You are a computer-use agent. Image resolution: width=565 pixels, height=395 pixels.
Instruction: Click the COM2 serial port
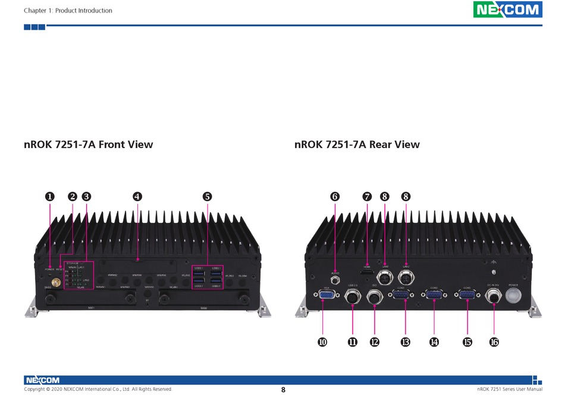pyautogui.click(x=434, y=295)
